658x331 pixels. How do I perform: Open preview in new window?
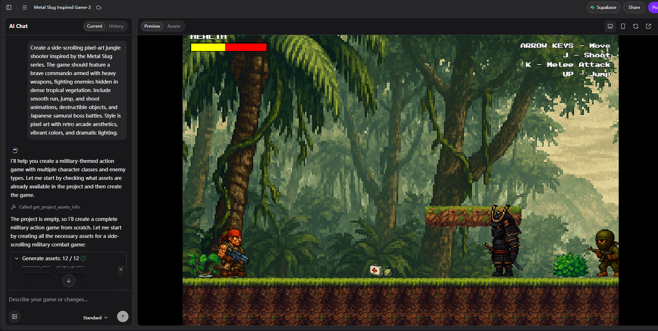(x=648, y=26)
